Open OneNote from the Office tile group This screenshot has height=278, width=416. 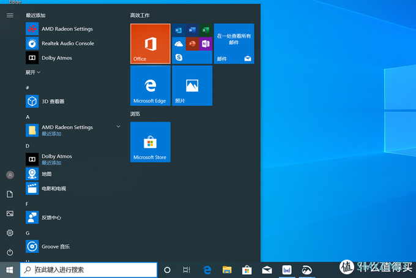click(206, 43)
